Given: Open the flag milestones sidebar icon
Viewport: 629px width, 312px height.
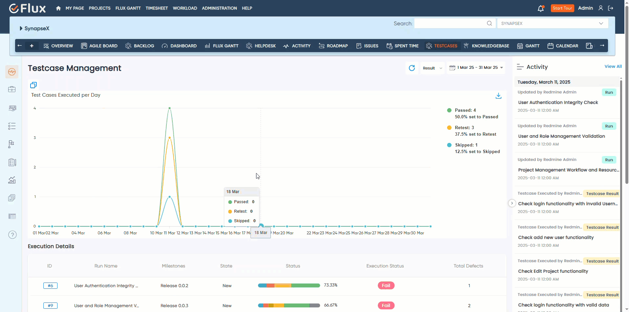Looking at the screenshot, I should [11, 144].
